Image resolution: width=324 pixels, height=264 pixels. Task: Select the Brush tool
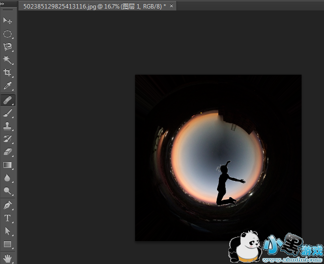[7, 113]
